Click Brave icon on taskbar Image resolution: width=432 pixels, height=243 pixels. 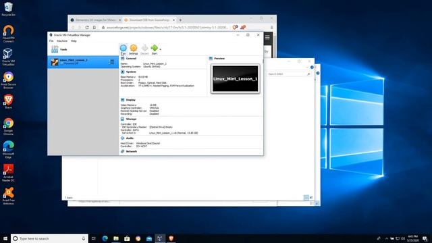click(x=171, y=238)
